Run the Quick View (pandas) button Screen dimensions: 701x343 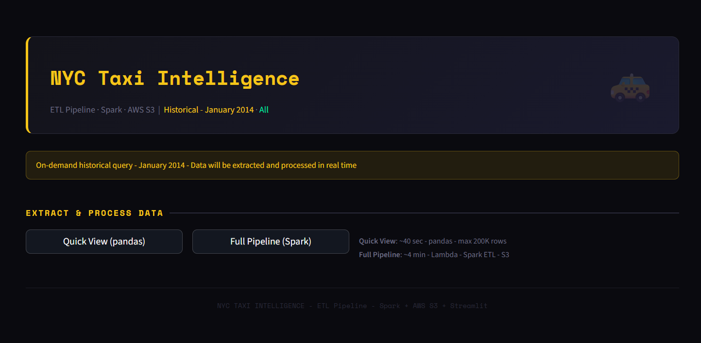coord(104,242)
